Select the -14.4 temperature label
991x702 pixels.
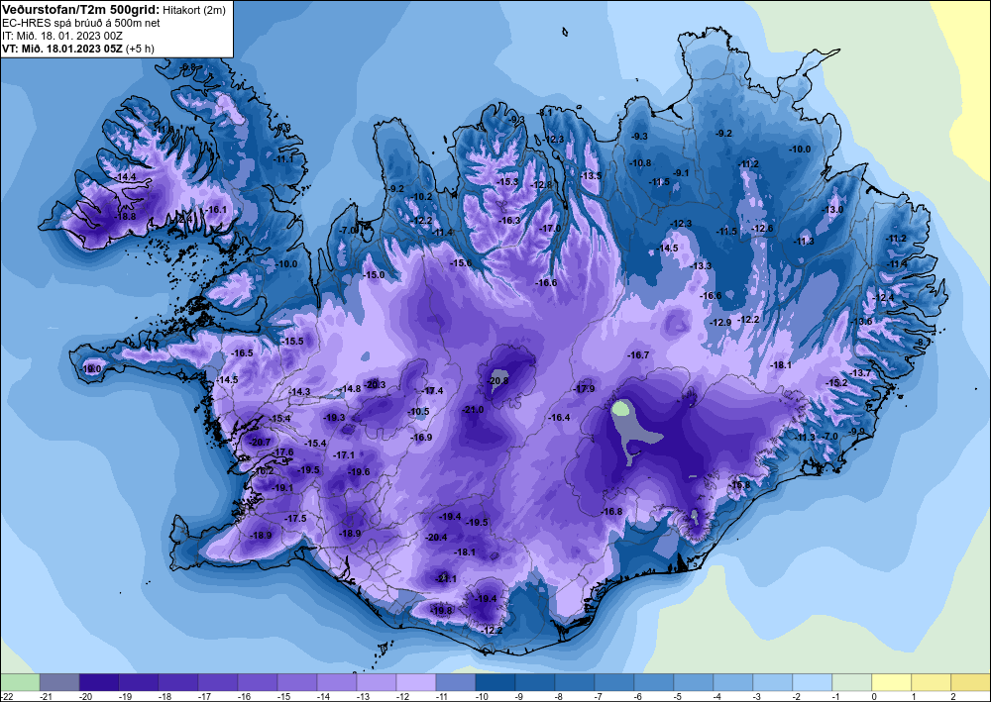pyautogui.click(x=127, y=177)
